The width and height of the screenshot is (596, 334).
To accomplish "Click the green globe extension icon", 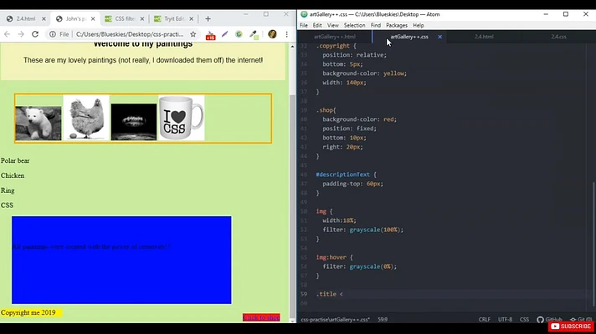I will (x=239, y=34).
